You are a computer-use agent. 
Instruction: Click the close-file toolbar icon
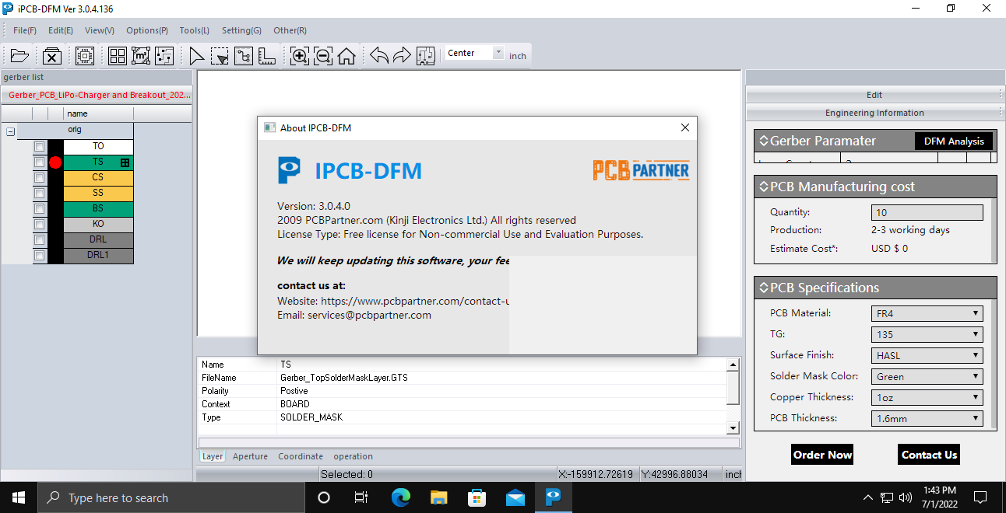(52, 56)
